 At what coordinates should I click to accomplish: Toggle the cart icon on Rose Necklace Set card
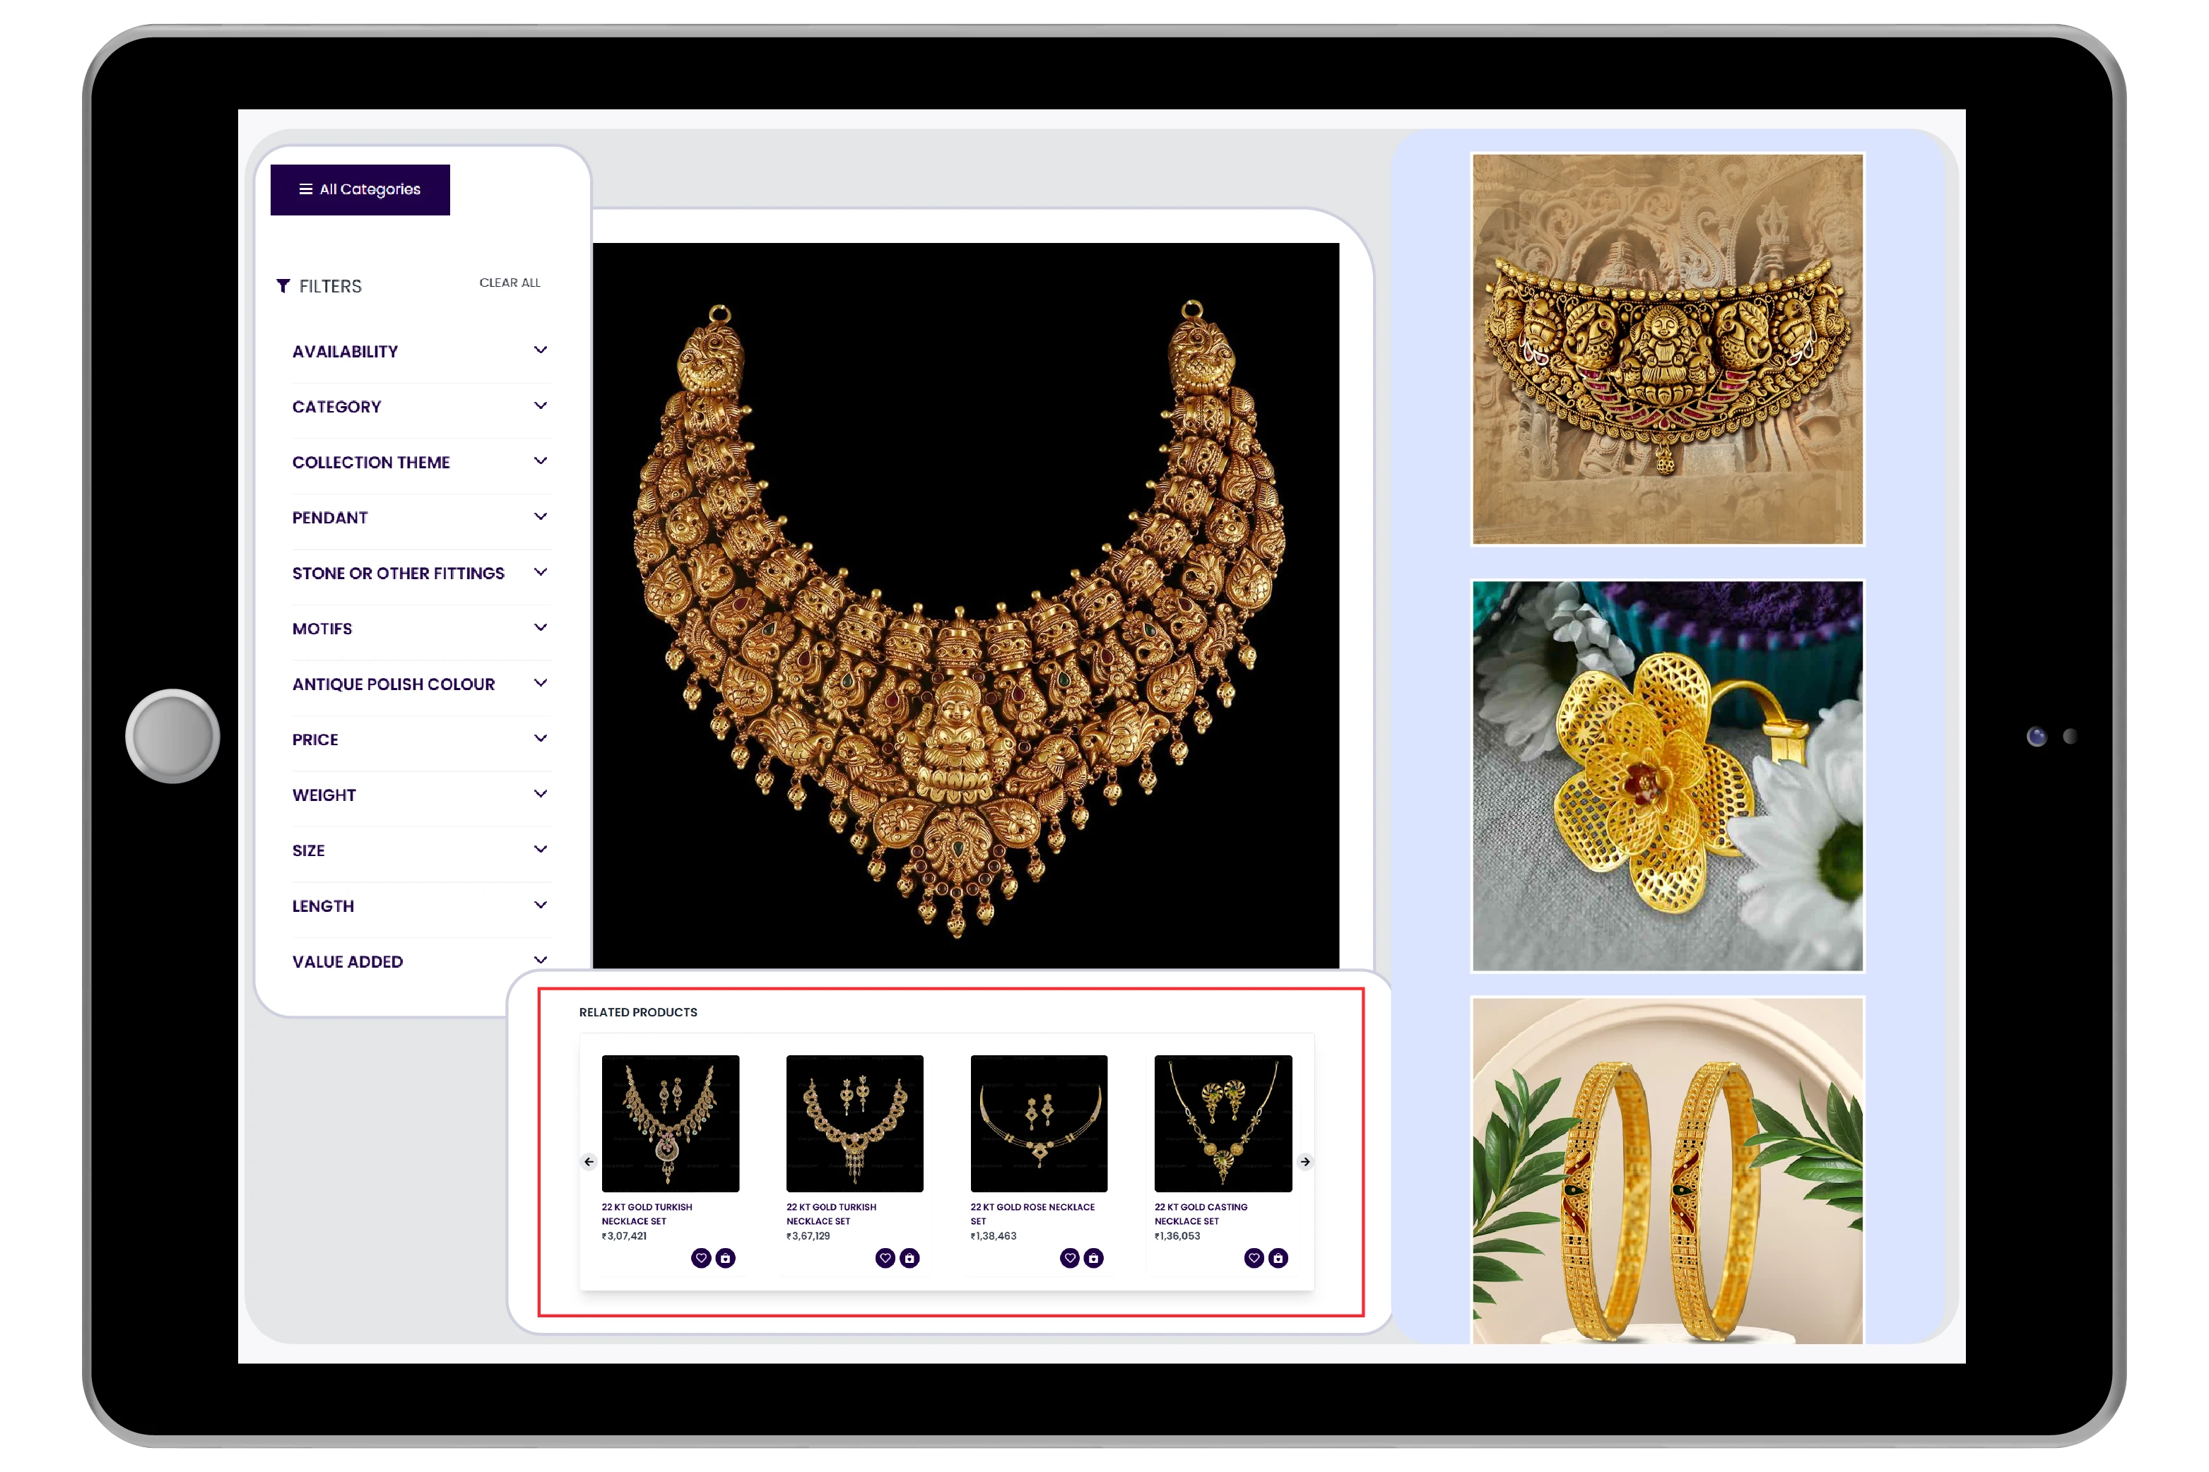(1093, 1257)
